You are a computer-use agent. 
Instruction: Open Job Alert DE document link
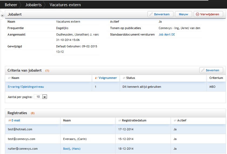click(167, 34)
